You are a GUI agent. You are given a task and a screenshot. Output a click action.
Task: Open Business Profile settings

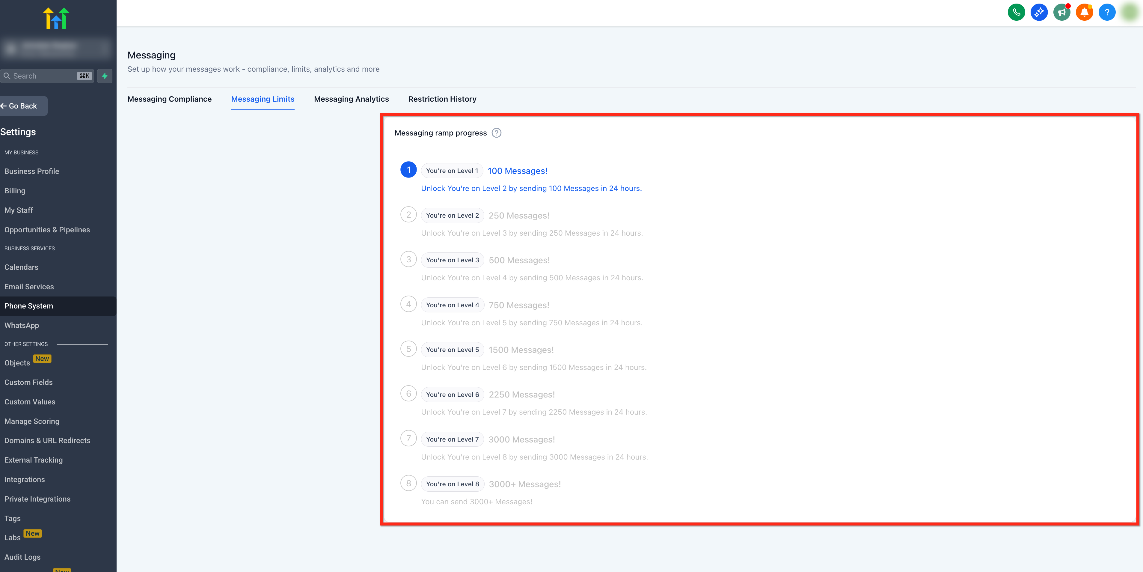coord(31,171)
